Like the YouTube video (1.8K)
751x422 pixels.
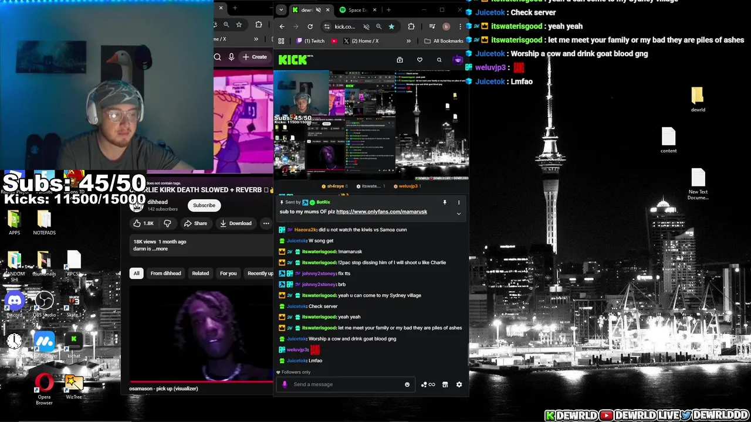(143, 223)
